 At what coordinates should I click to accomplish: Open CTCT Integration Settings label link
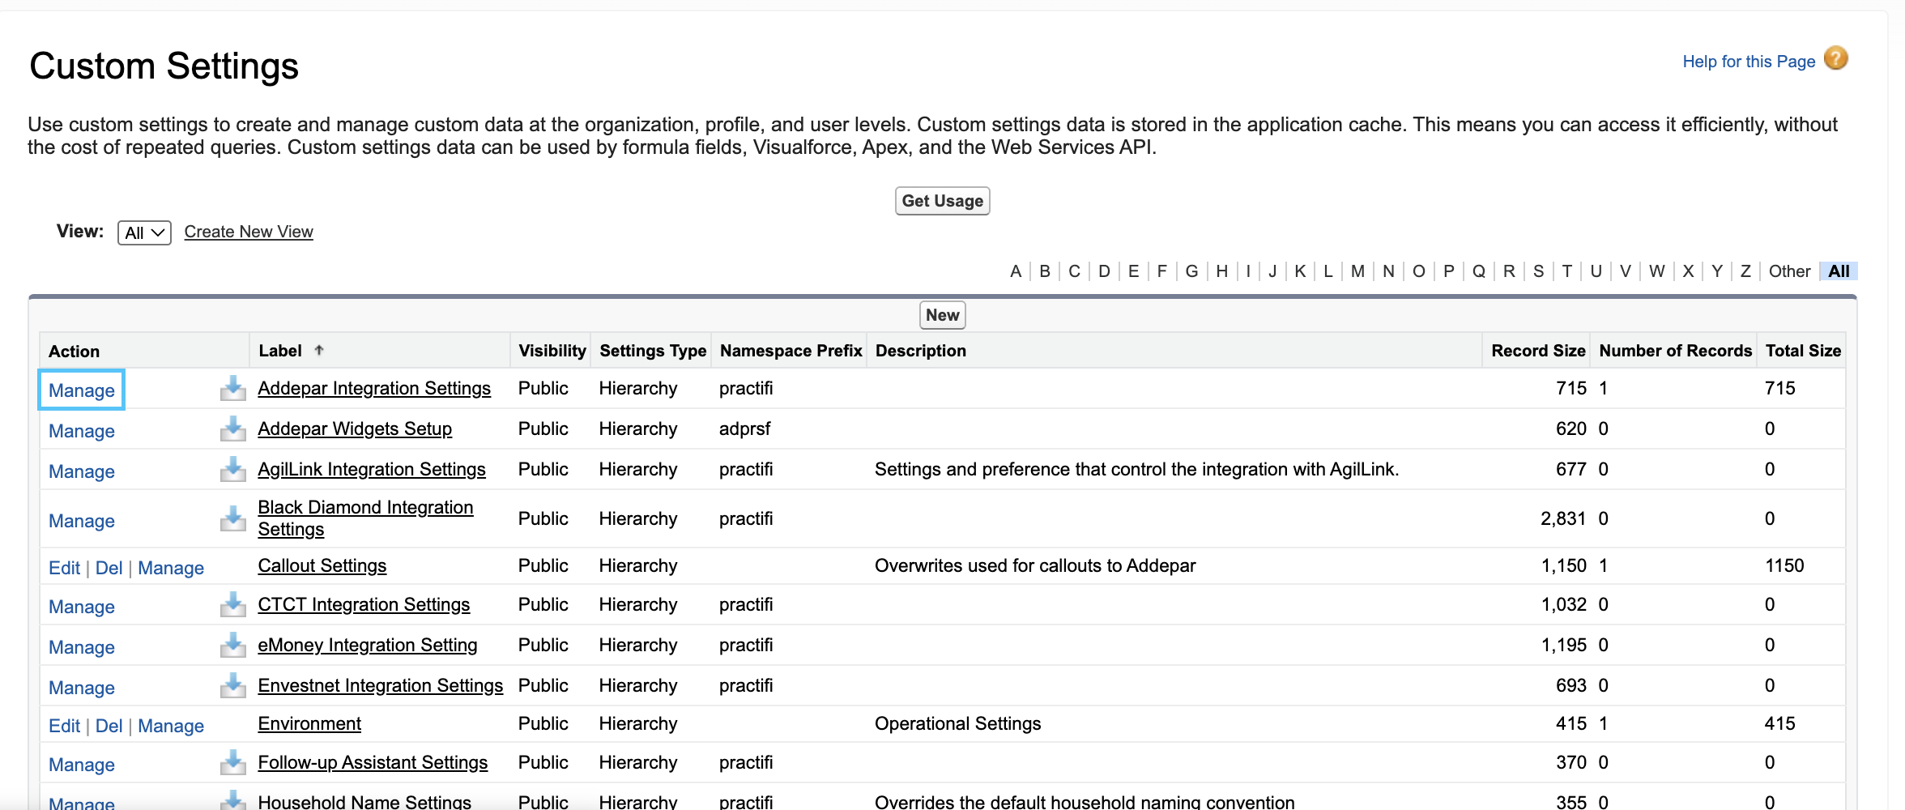364,604
